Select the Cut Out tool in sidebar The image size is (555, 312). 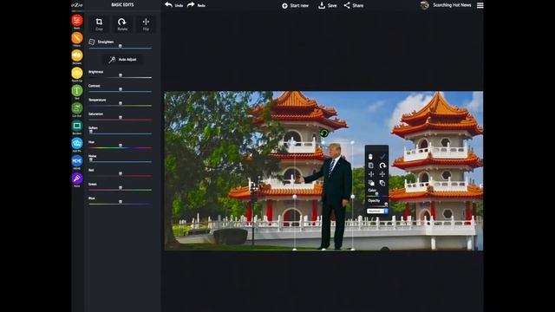tap(77, 107)
